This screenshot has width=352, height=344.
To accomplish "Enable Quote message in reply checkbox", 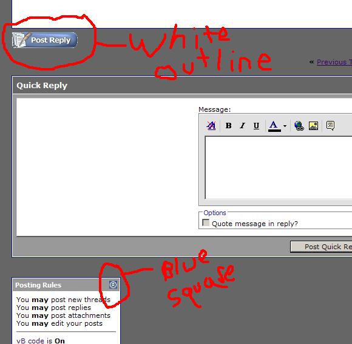I will click(206, 222).
